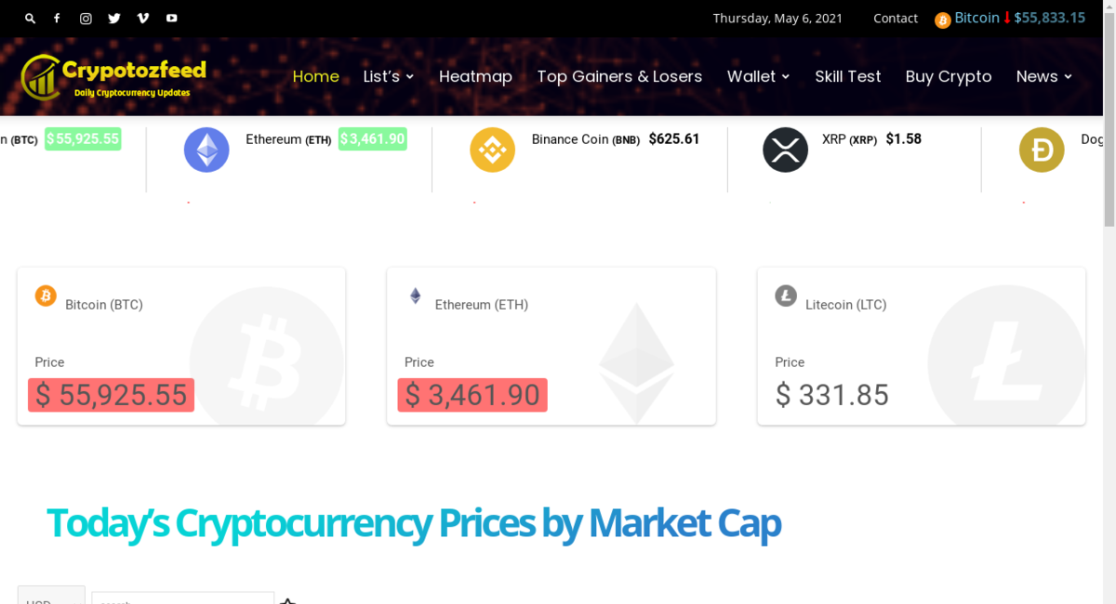
Task: Select the Ethereum diamond icon in the ticker
Action: click(206, 150)
